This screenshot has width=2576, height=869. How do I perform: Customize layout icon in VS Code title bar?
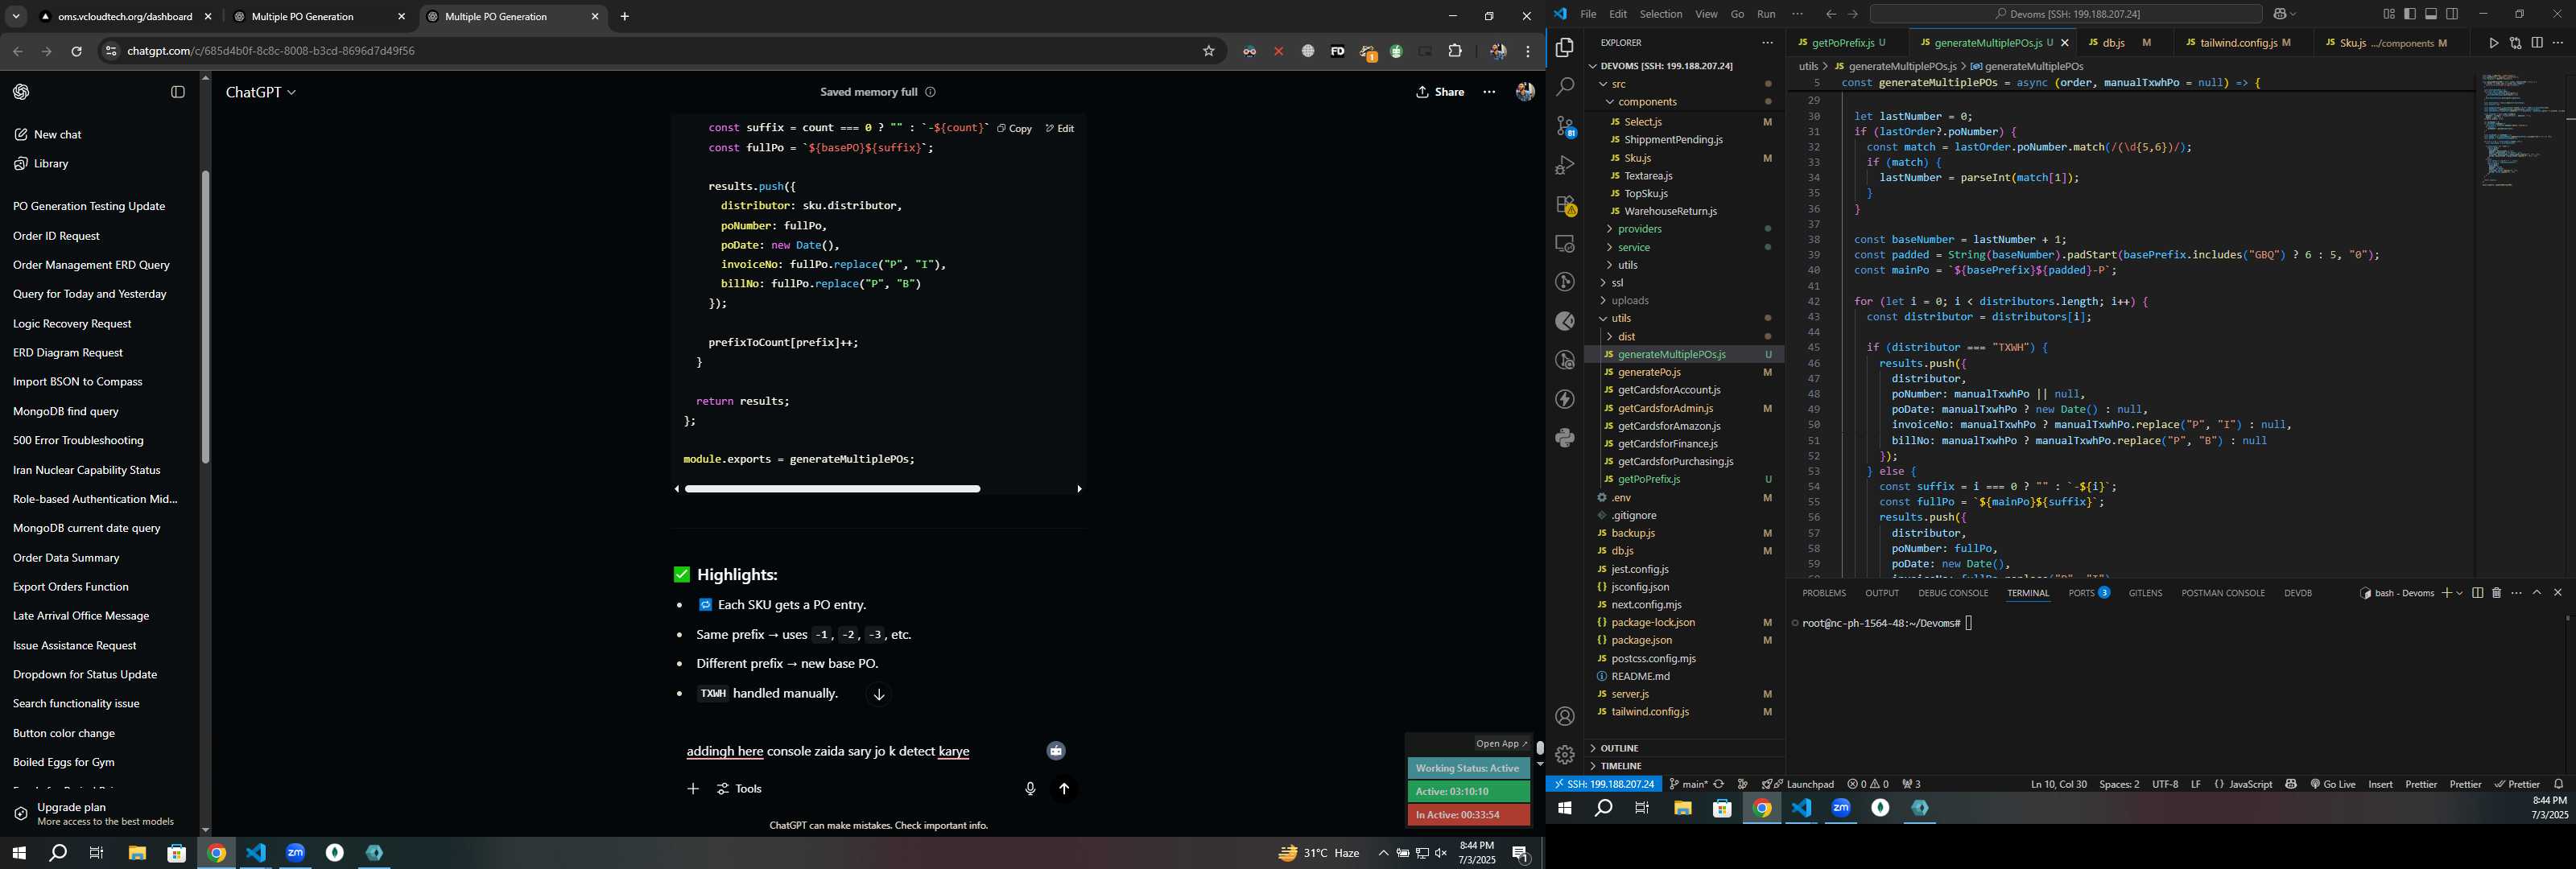tap(2389, 14)
